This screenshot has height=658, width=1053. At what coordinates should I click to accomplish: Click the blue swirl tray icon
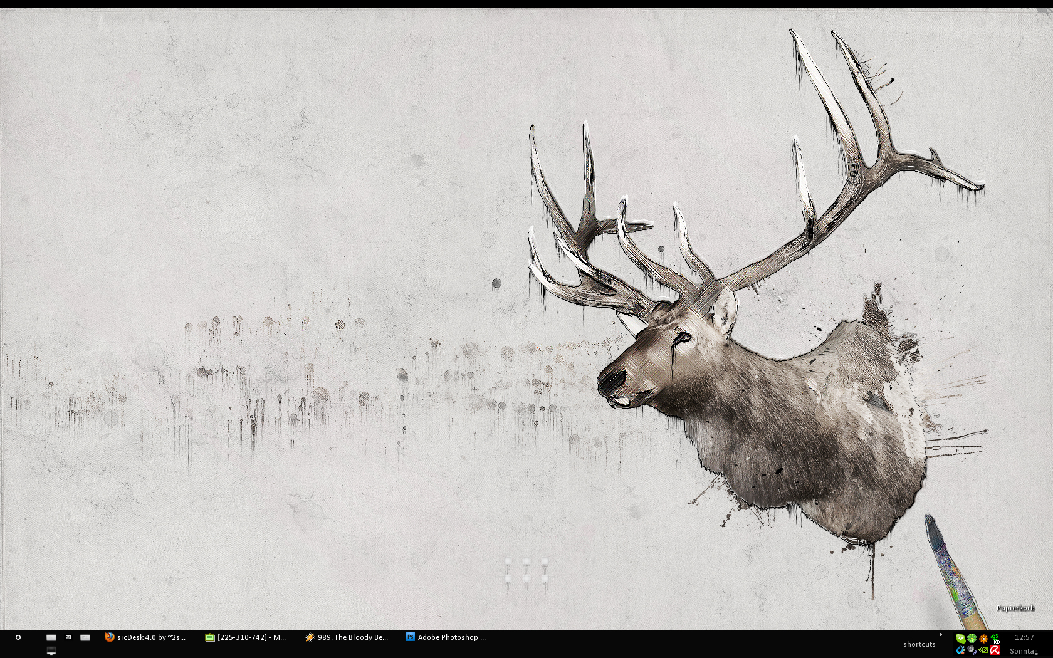(960, 650)
